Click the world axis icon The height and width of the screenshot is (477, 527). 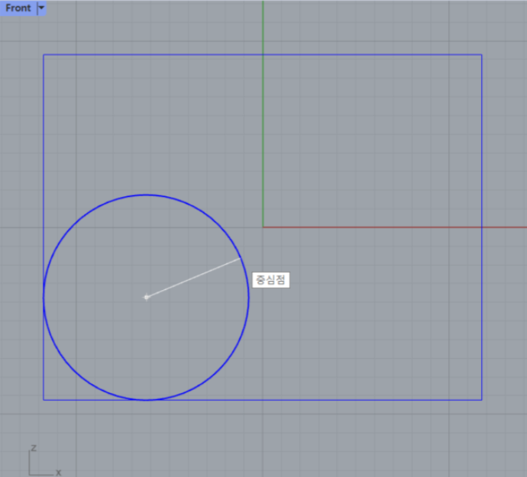pyautogui.click(x=45, y=461)
